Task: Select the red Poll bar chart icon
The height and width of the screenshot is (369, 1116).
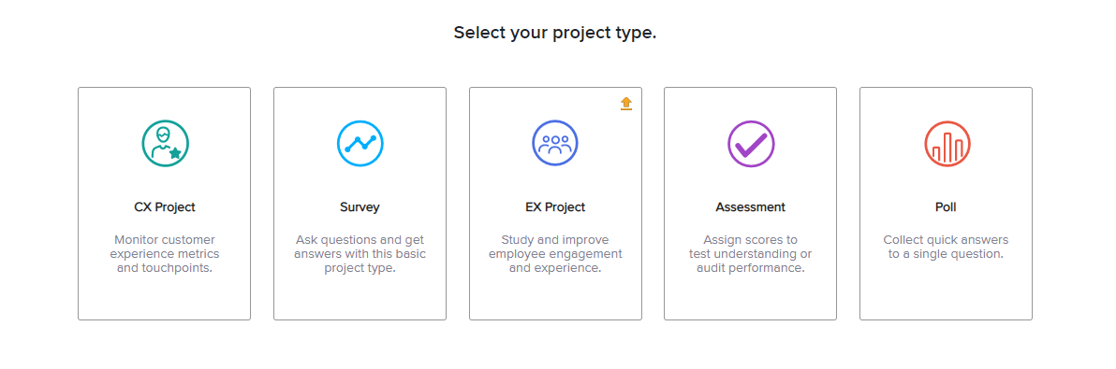Action: click(x=947, y=143)
